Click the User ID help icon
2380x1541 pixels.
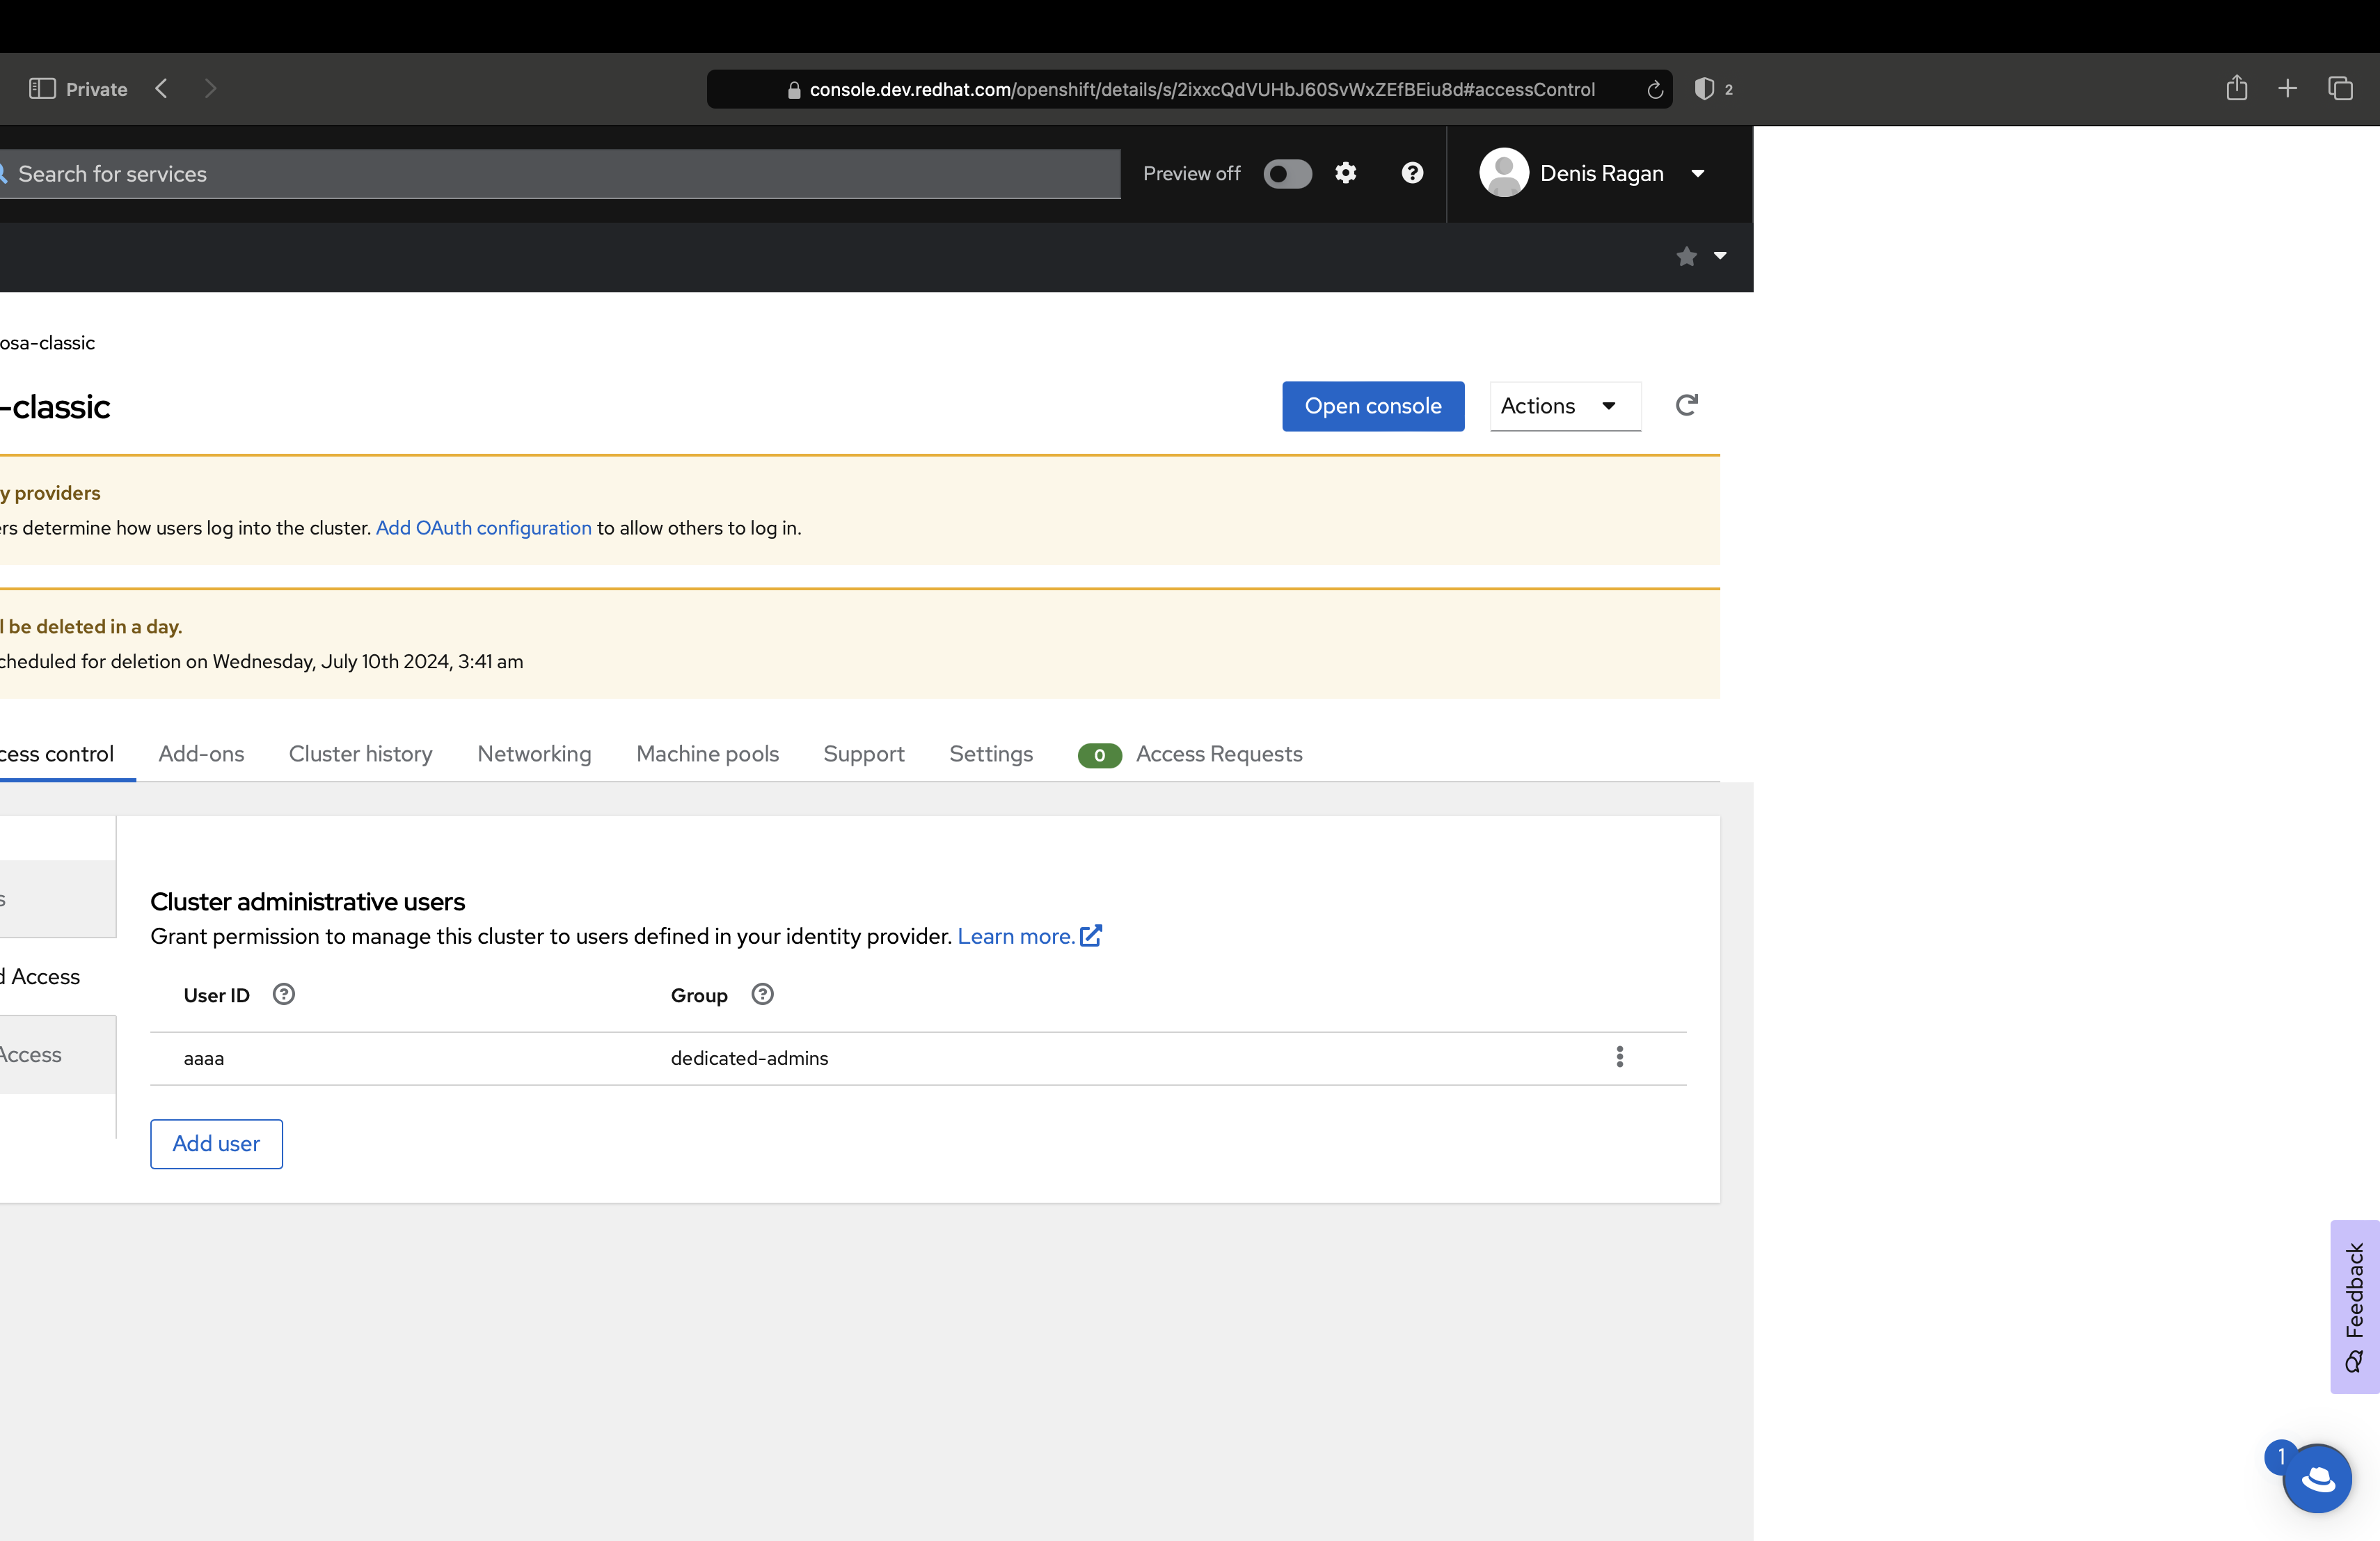click(283, 994)
